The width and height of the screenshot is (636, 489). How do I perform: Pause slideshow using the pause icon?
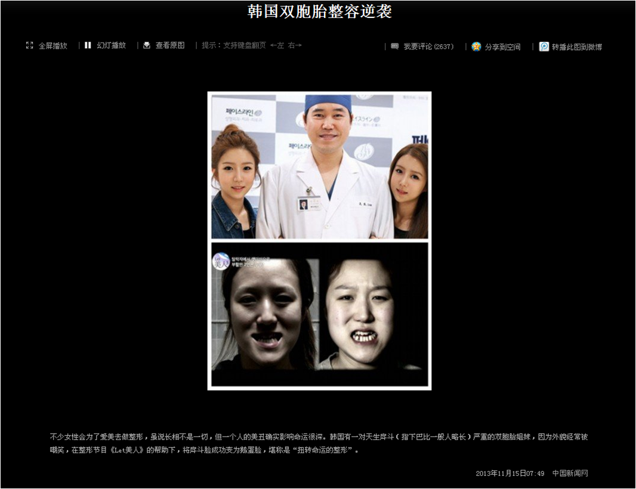click(x=88, y=45)
